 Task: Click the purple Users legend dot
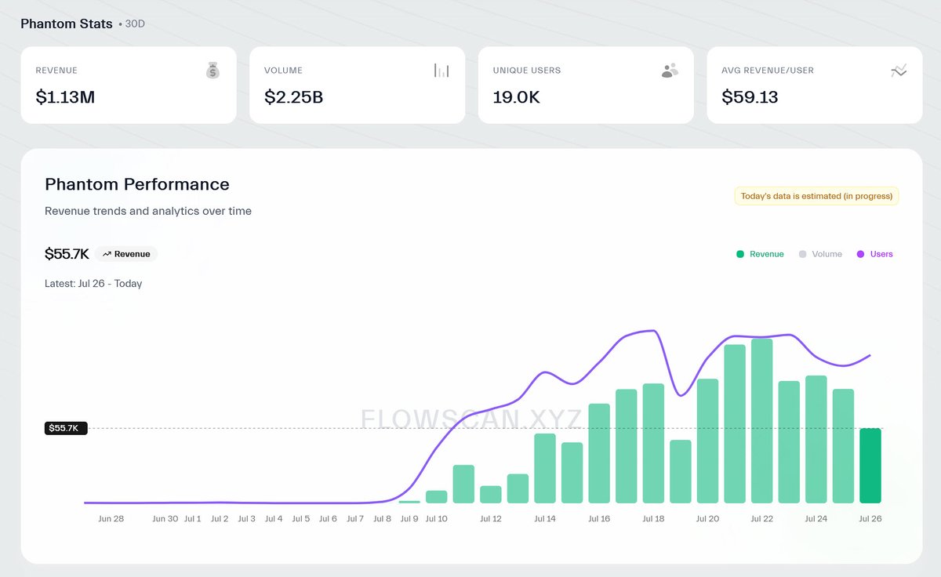[x=860, y=254]
